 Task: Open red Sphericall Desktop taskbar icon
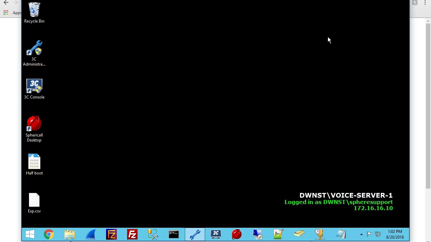[237, 234]
